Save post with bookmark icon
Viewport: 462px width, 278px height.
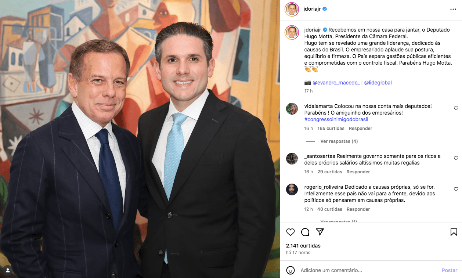click(454, 232)
